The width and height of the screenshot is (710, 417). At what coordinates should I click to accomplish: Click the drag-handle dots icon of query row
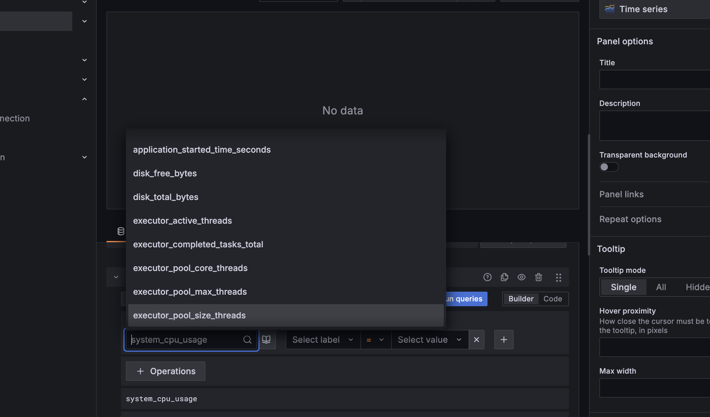(x=558, y=277)
